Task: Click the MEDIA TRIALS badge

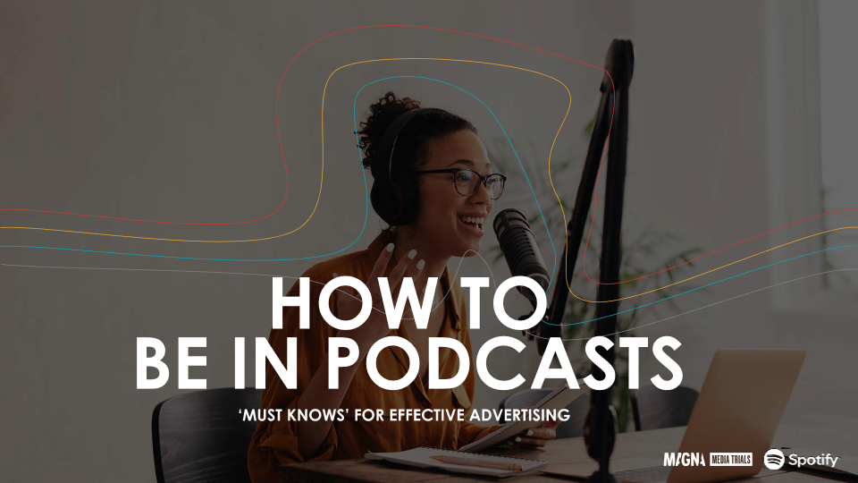Action: point(730,460)
